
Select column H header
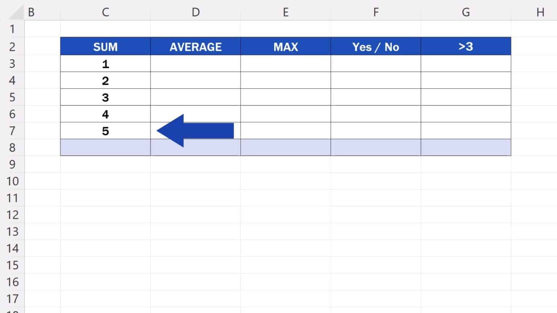click(540, 12)
